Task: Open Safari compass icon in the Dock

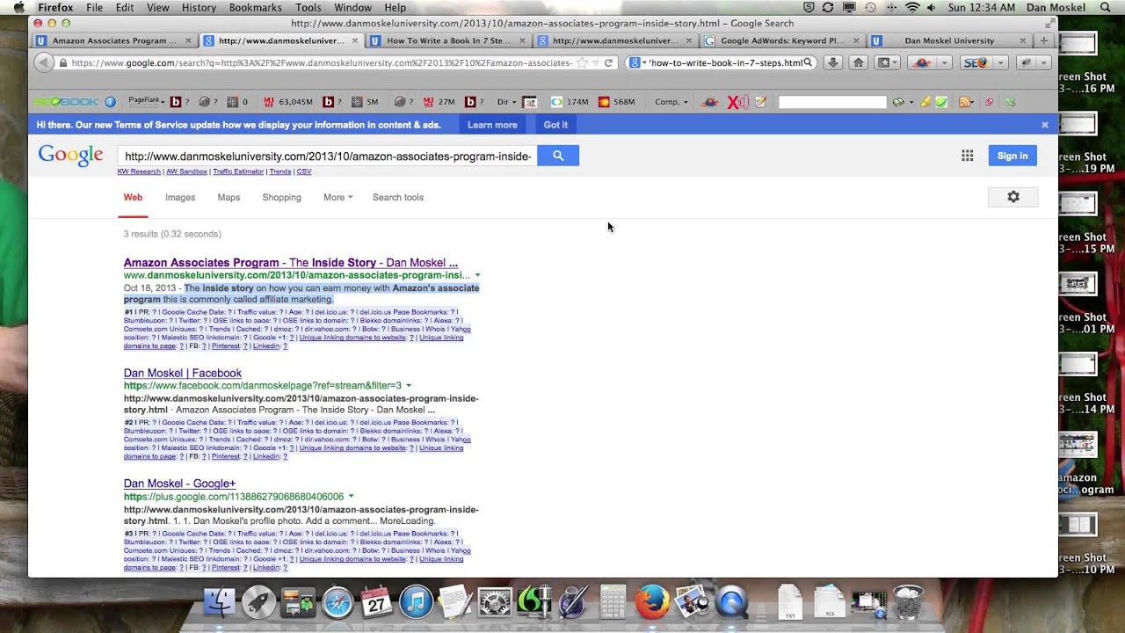Action: click(337, 603)
